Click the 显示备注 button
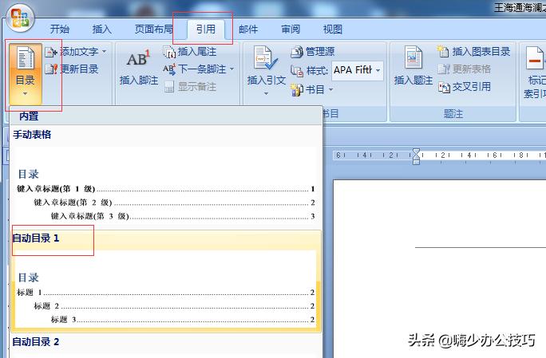Viewport: 546px width, 358px height. 190,87
